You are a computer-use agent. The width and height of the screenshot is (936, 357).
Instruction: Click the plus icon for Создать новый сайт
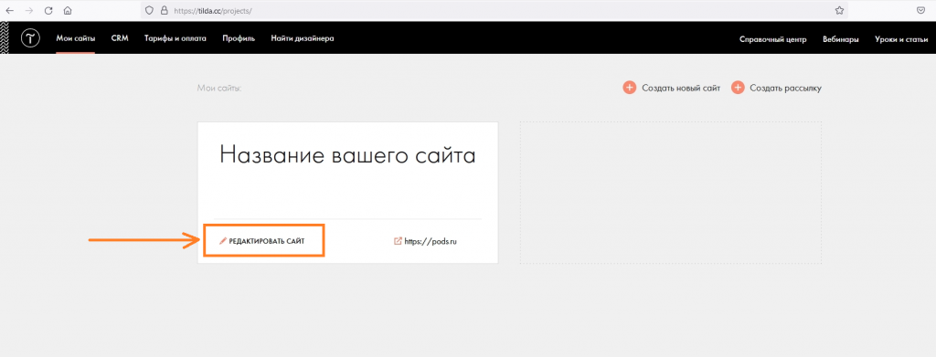(630, 89)
